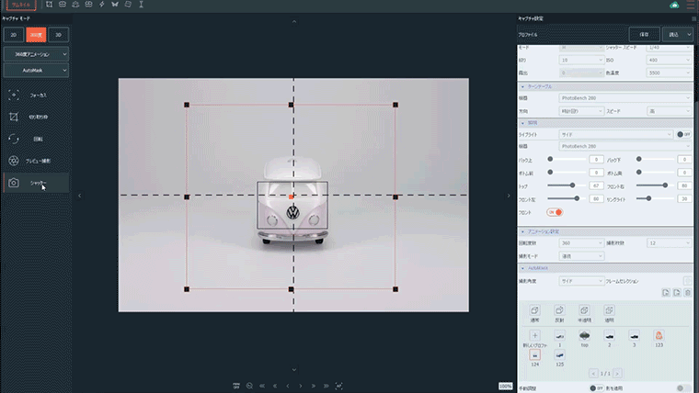699x393 pixels.
Task: Choose the 半透明 (semi-transparent) mask type icon
Action: 584,310
